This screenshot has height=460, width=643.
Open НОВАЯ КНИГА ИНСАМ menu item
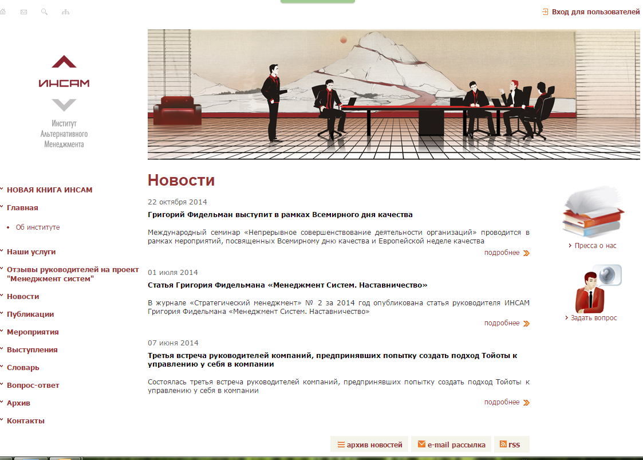click(x=50, y=190)
